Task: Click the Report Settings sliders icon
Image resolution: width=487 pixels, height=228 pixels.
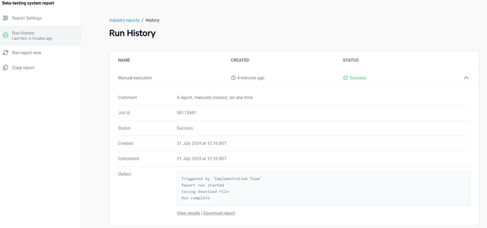Action: pos(6,18)
